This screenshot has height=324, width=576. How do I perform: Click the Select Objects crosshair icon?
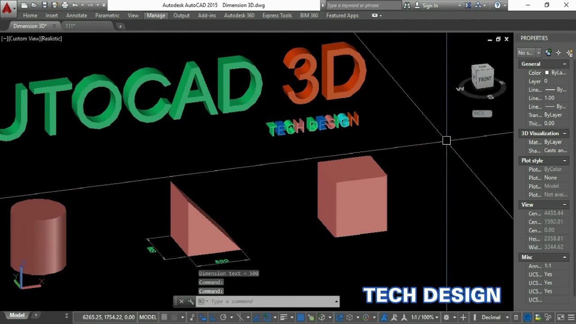point(558,53)
